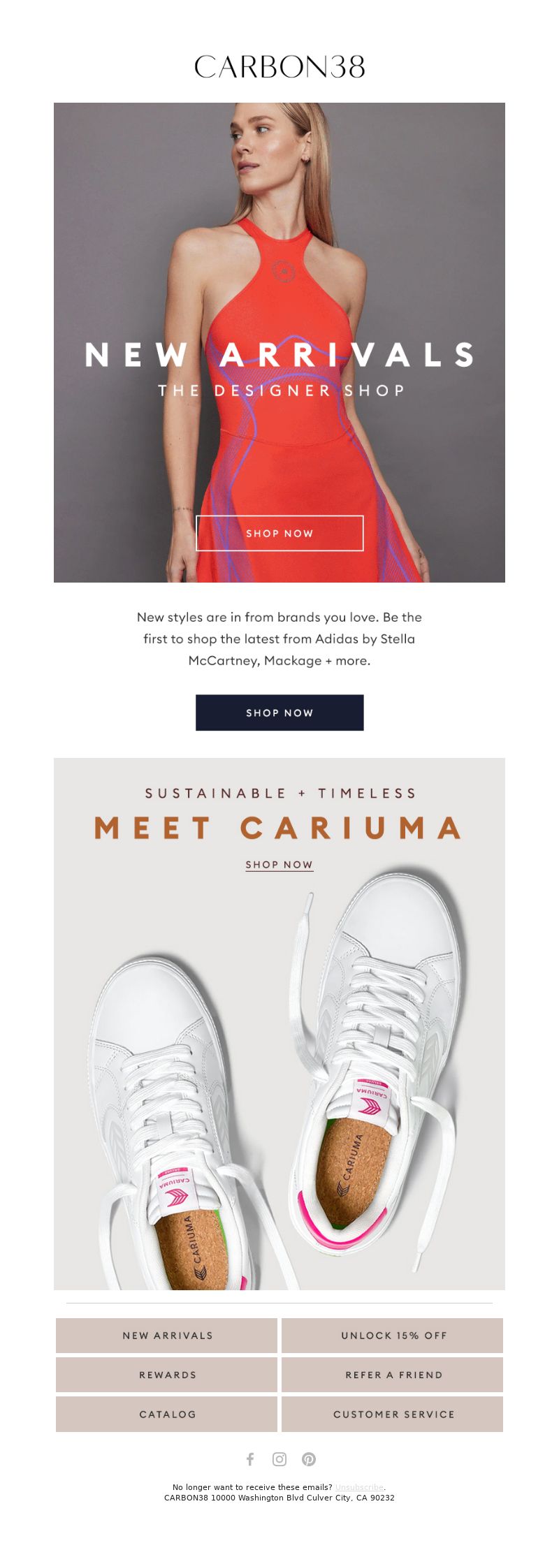Click the model in red dress image
The width and height of the screenshot is (559, 1541).
pyautogui.click(x=279, y=342)
